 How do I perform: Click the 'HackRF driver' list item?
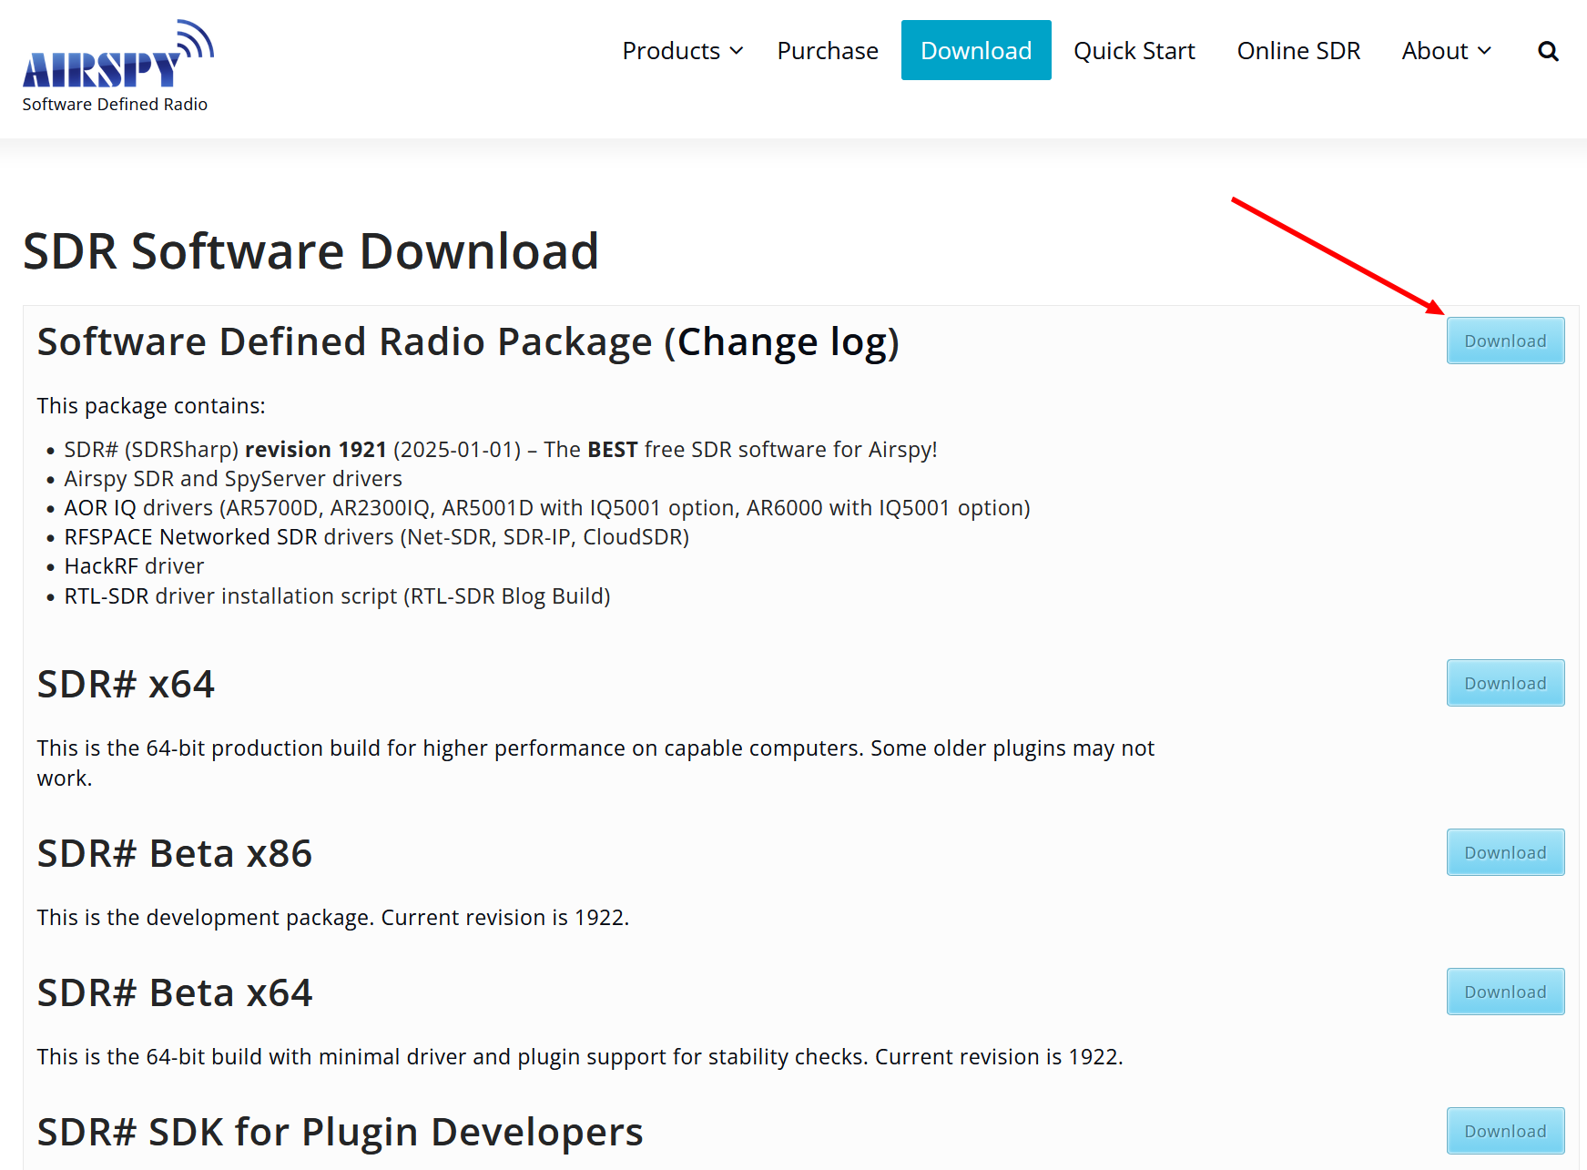(134, 566)
